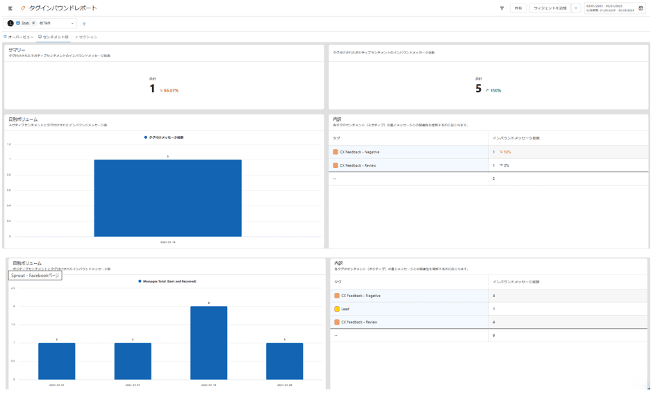Add a new section with + セクション
This screenshot has width=660, height=395.
tap(87, 37)
